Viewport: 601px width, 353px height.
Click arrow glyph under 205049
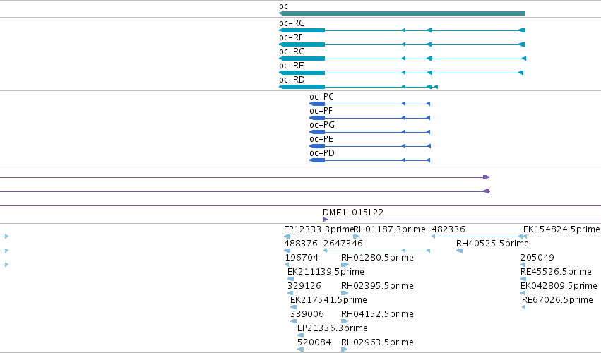pyautogui.click(x=523, y=265)
